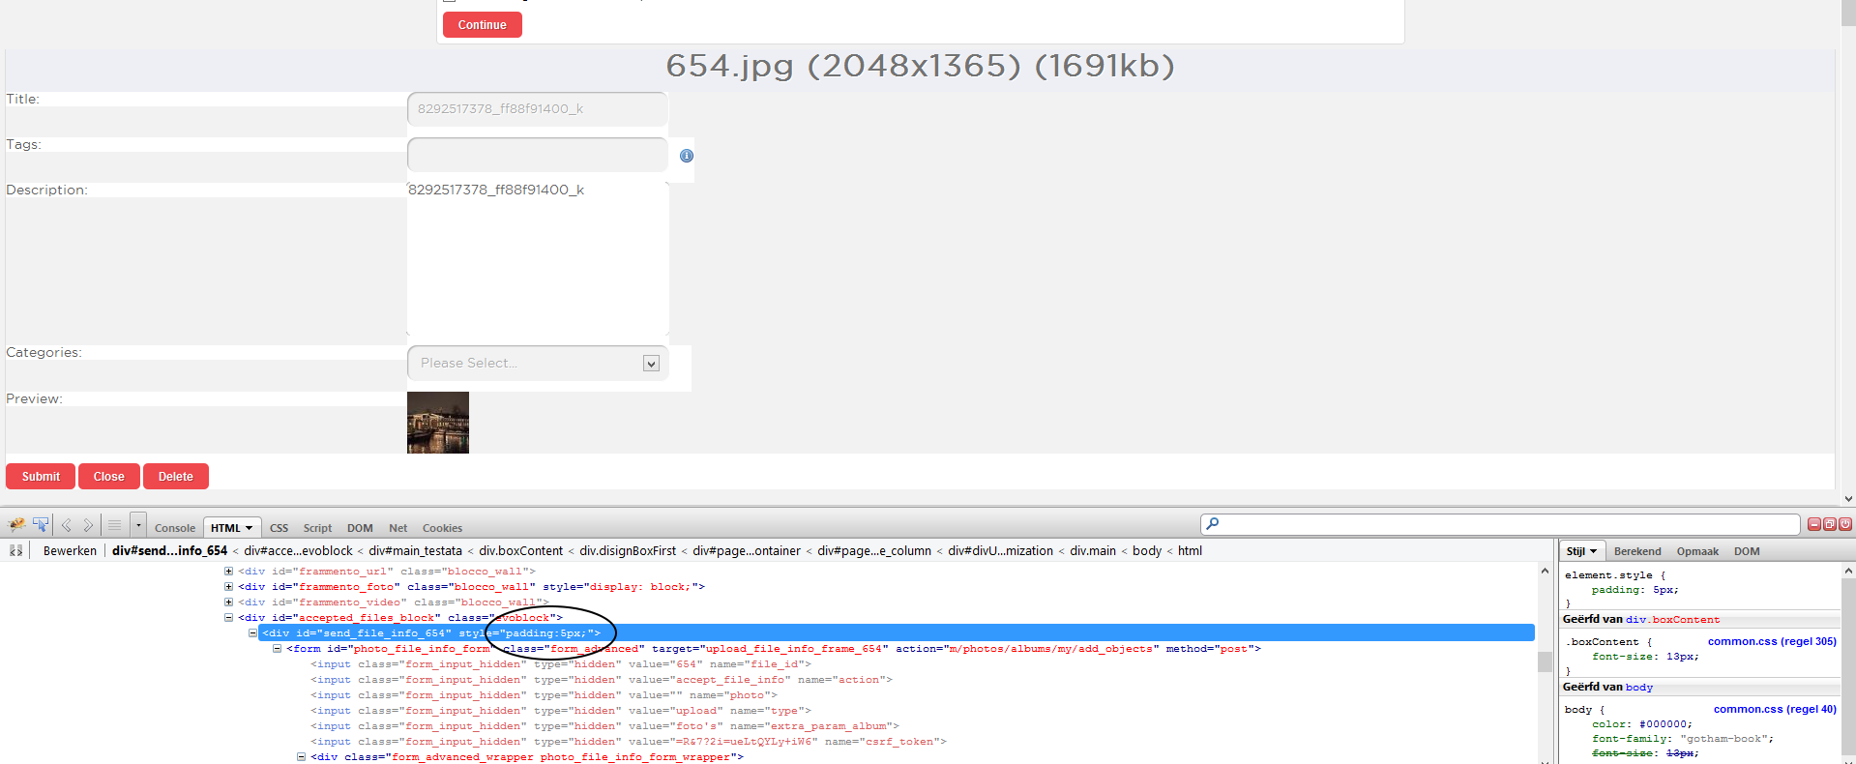
Task: Deactivate Firebug using the power icon
Action: (1845, 524)
